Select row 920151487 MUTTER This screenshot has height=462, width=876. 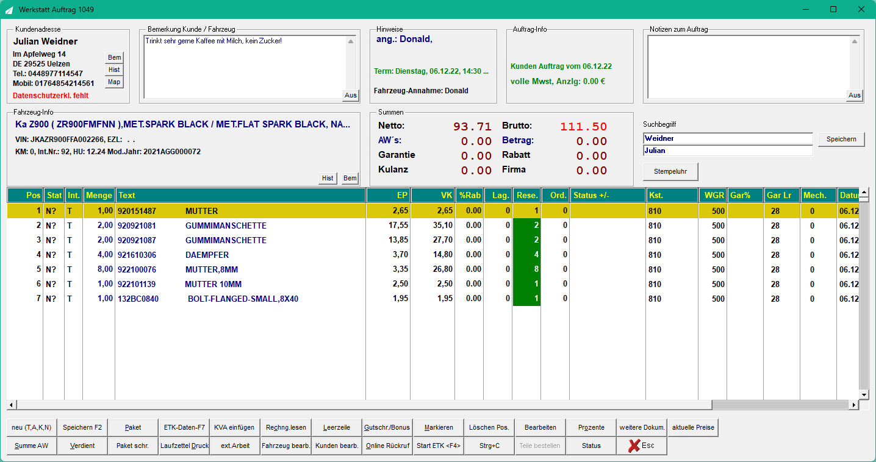[433, 211]
